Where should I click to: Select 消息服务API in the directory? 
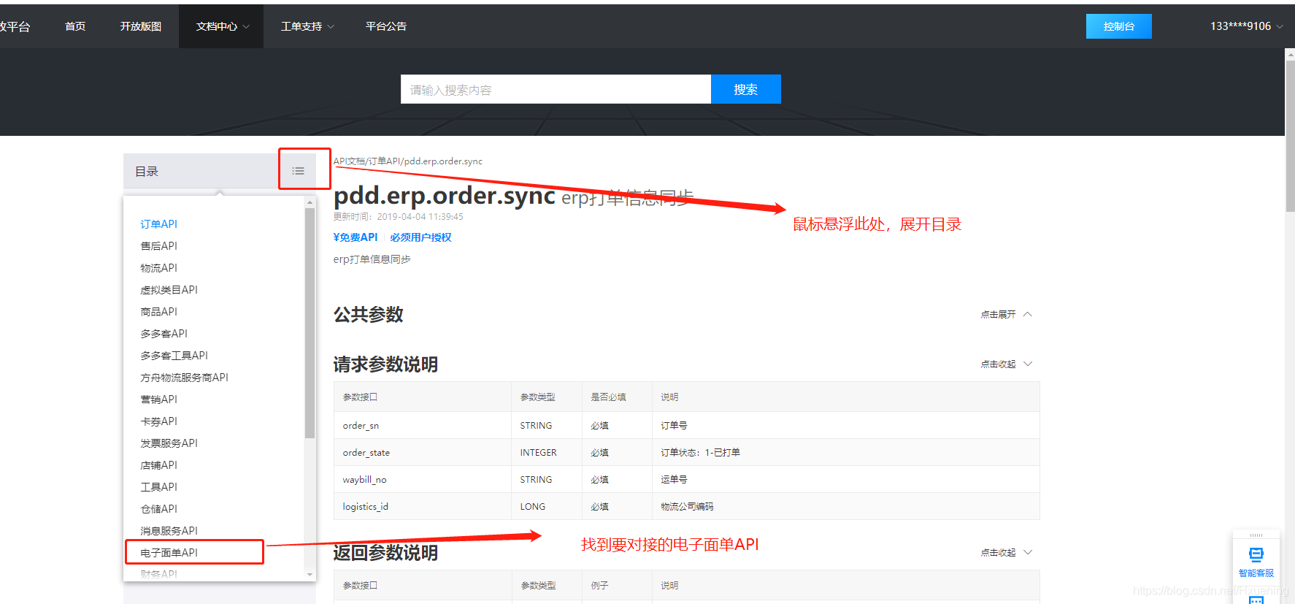pyautogui.click(x=169, y=531)
